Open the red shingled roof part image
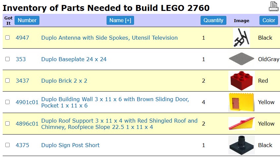Viewport: 280px width, 157px height. [241, 124]
